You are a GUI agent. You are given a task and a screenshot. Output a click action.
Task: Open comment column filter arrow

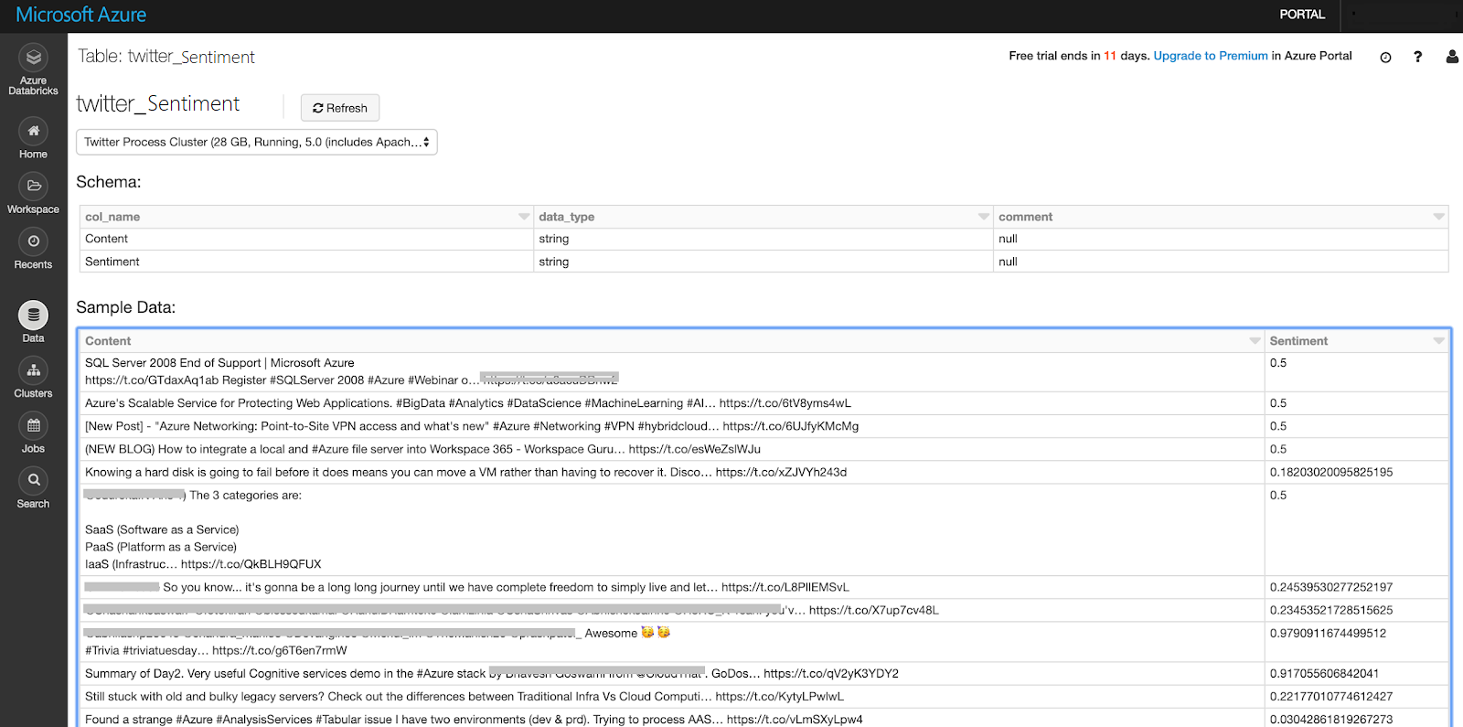1439,217
